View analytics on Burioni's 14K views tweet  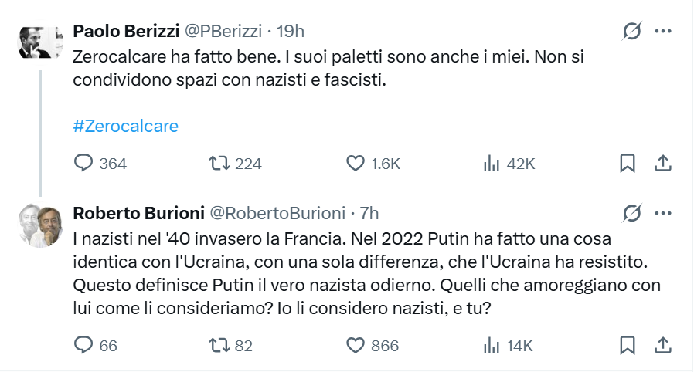click(490, 346)
